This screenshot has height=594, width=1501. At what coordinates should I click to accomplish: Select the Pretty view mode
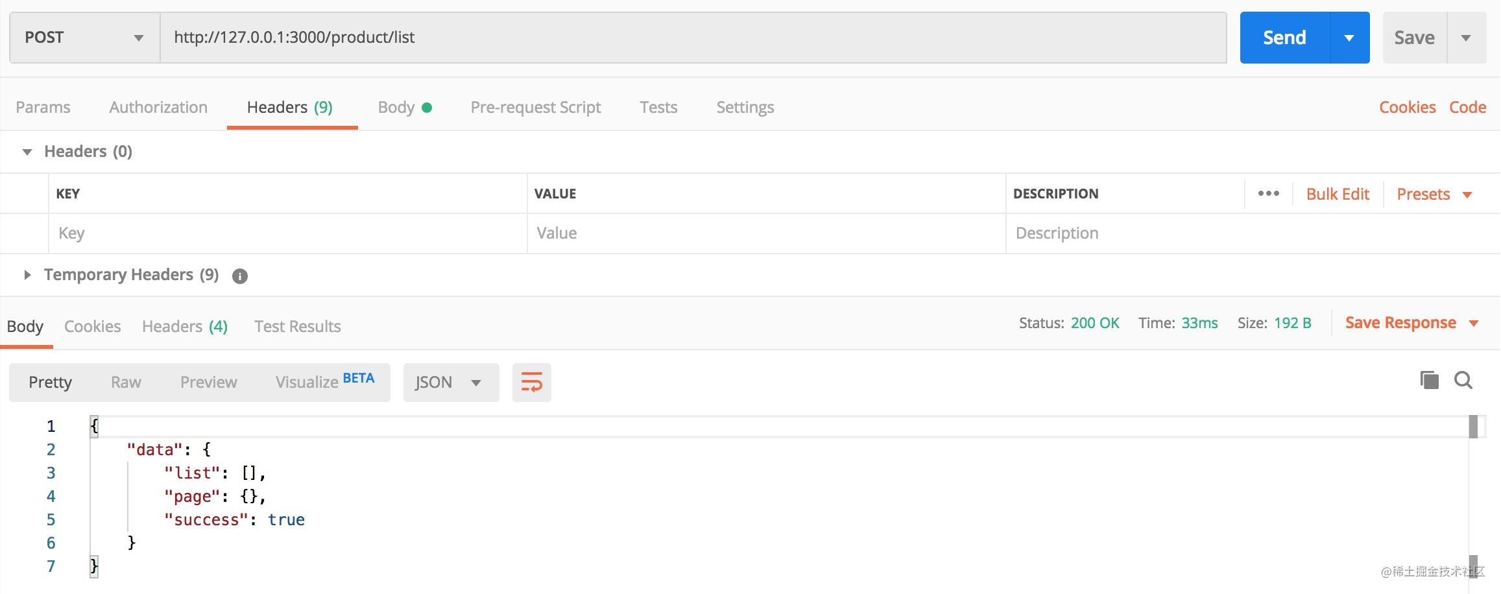point(50,383)
